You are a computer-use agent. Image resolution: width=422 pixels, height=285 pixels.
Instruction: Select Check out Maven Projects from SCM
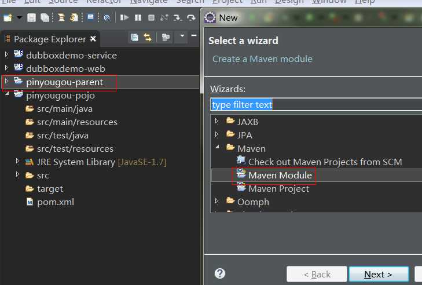(325, 162)
